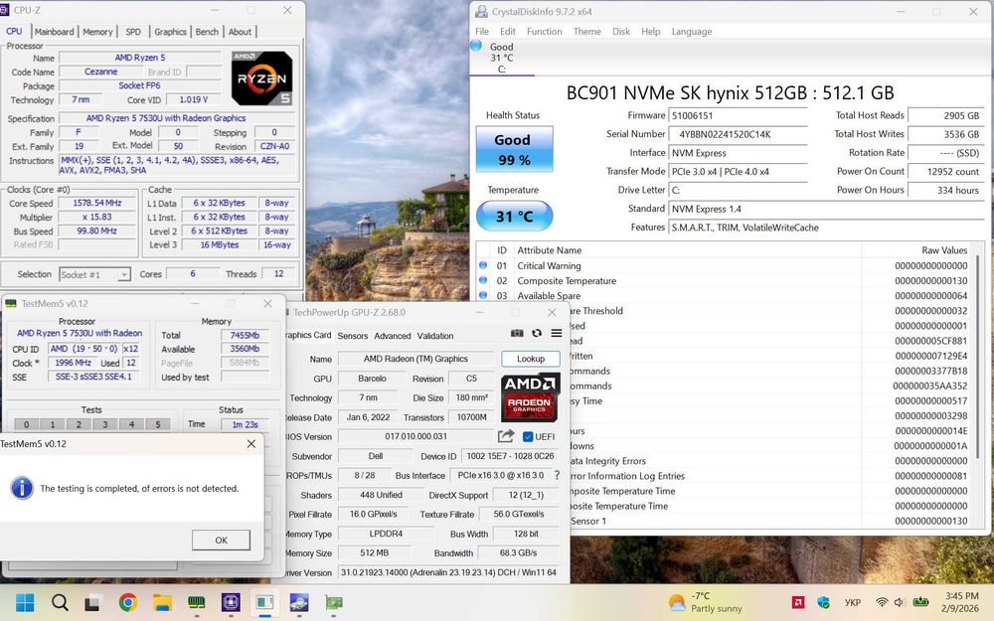Click the УКР language indicator in the tray
Screen dimensions: 994x621
853,602
